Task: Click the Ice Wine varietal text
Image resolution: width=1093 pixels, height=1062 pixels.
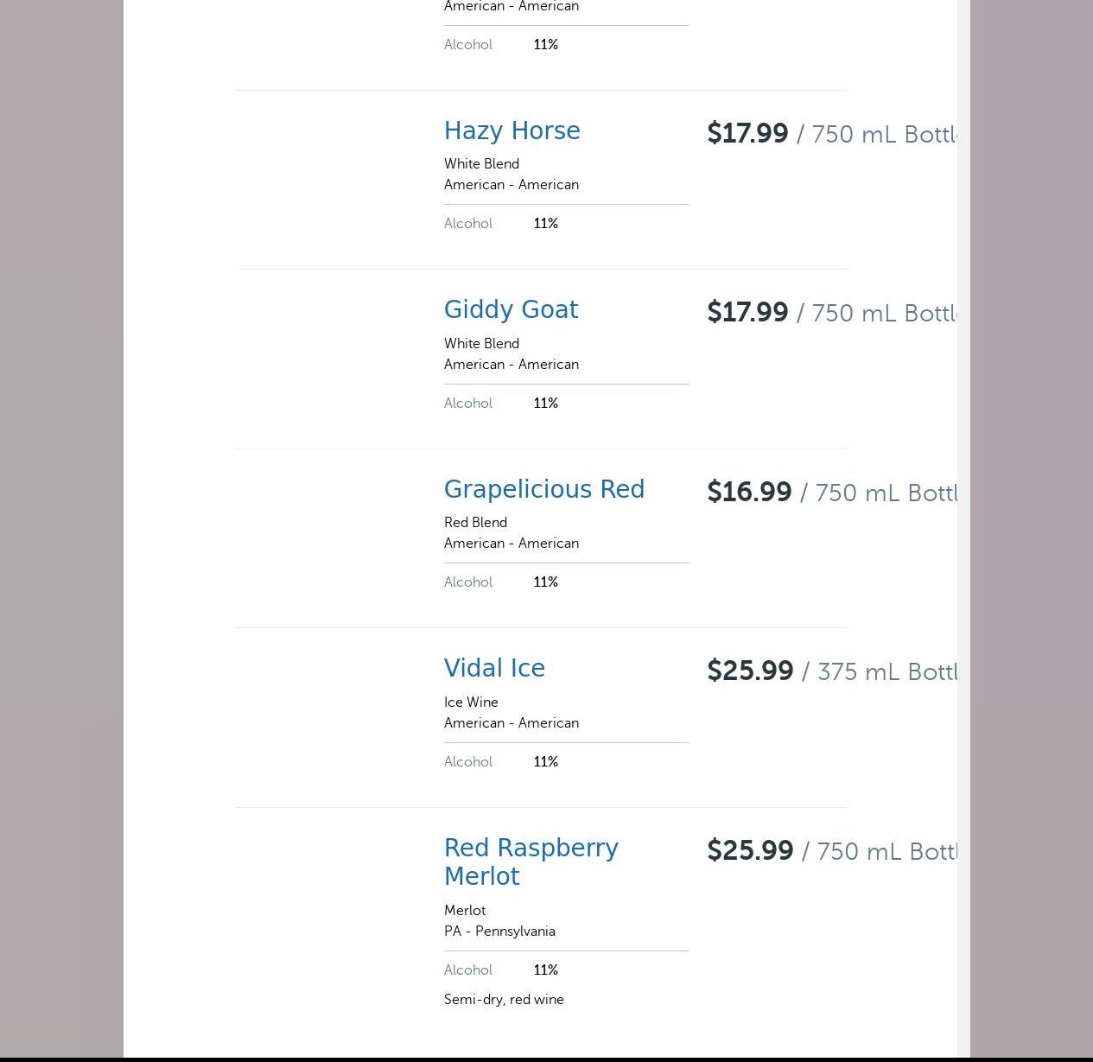Action: pos(471,703)
